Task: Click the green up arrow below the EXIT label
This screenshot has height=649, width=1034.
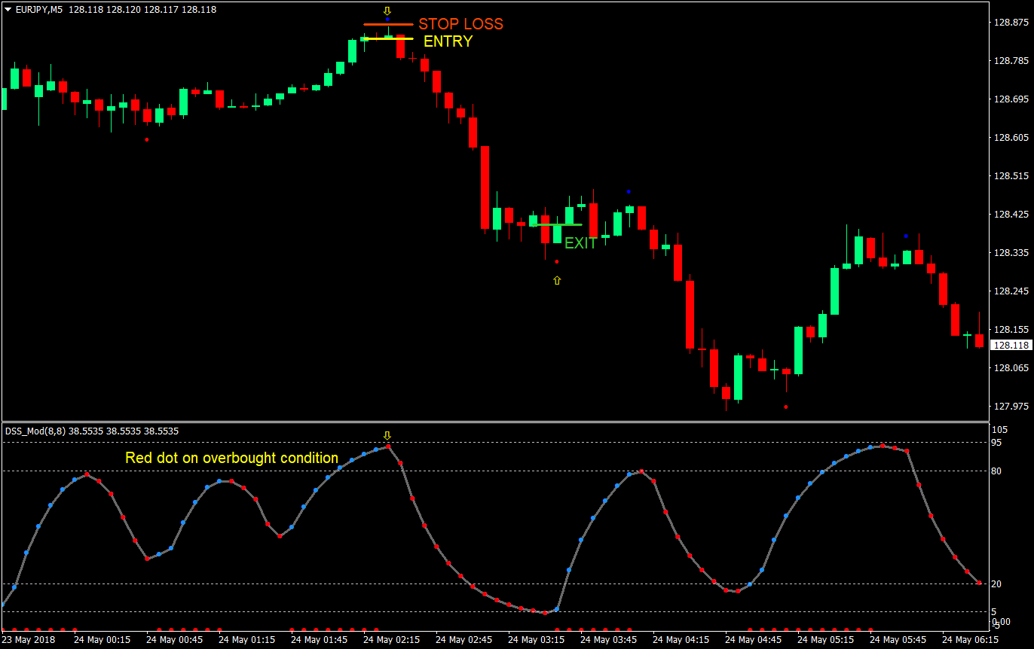Action: [x=557, y=279]
